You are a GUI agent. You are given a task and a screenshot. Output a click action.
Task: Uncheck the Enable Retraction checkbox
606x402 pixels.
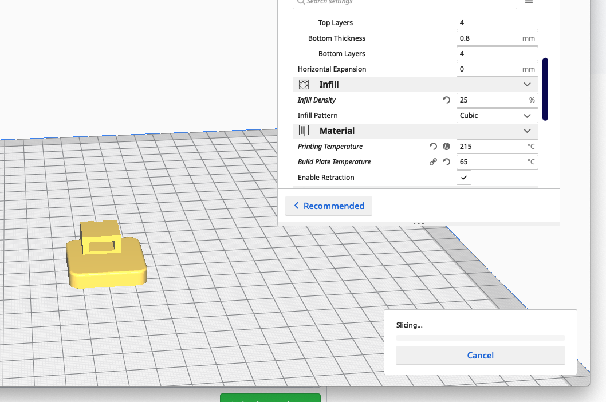[x=463, y=177]
